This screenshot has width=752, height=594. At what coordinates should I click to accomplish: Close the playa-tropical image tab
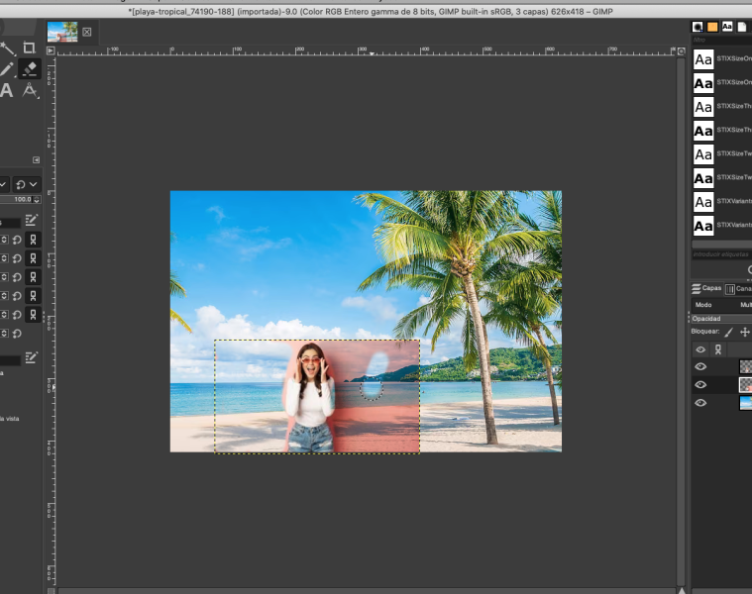(86, 32)
